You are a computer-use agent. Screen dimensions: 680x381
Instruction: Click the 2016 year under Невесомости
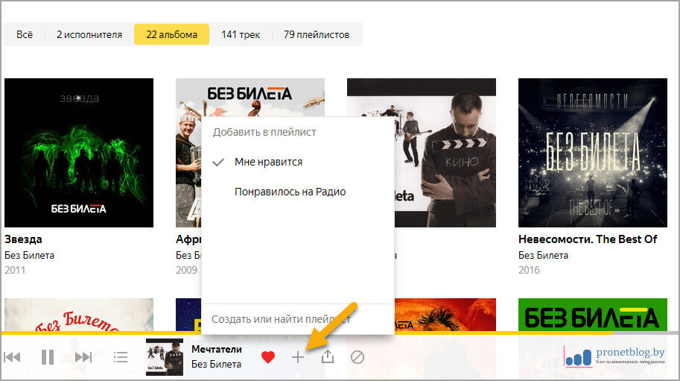[529, 270]
